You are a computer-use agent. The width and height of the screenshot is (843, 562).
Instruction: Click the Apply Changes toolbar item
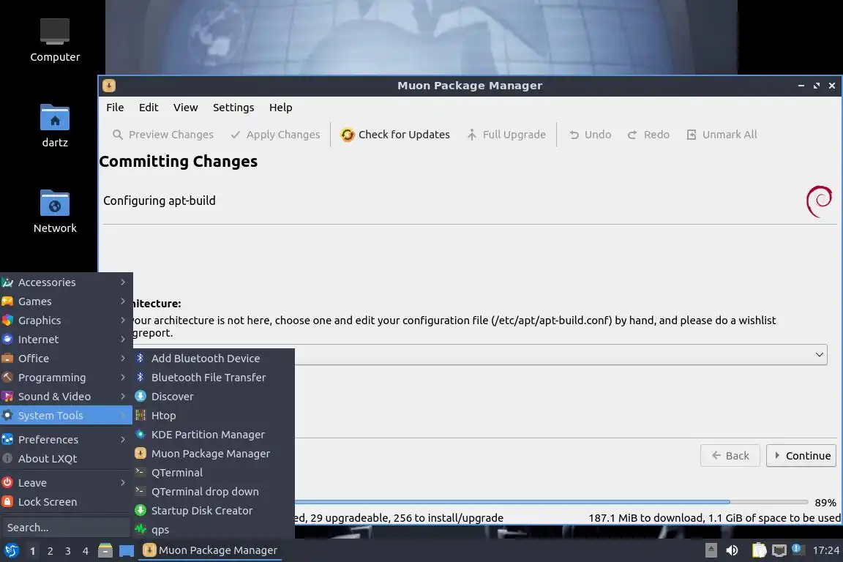tap(274, 135)
